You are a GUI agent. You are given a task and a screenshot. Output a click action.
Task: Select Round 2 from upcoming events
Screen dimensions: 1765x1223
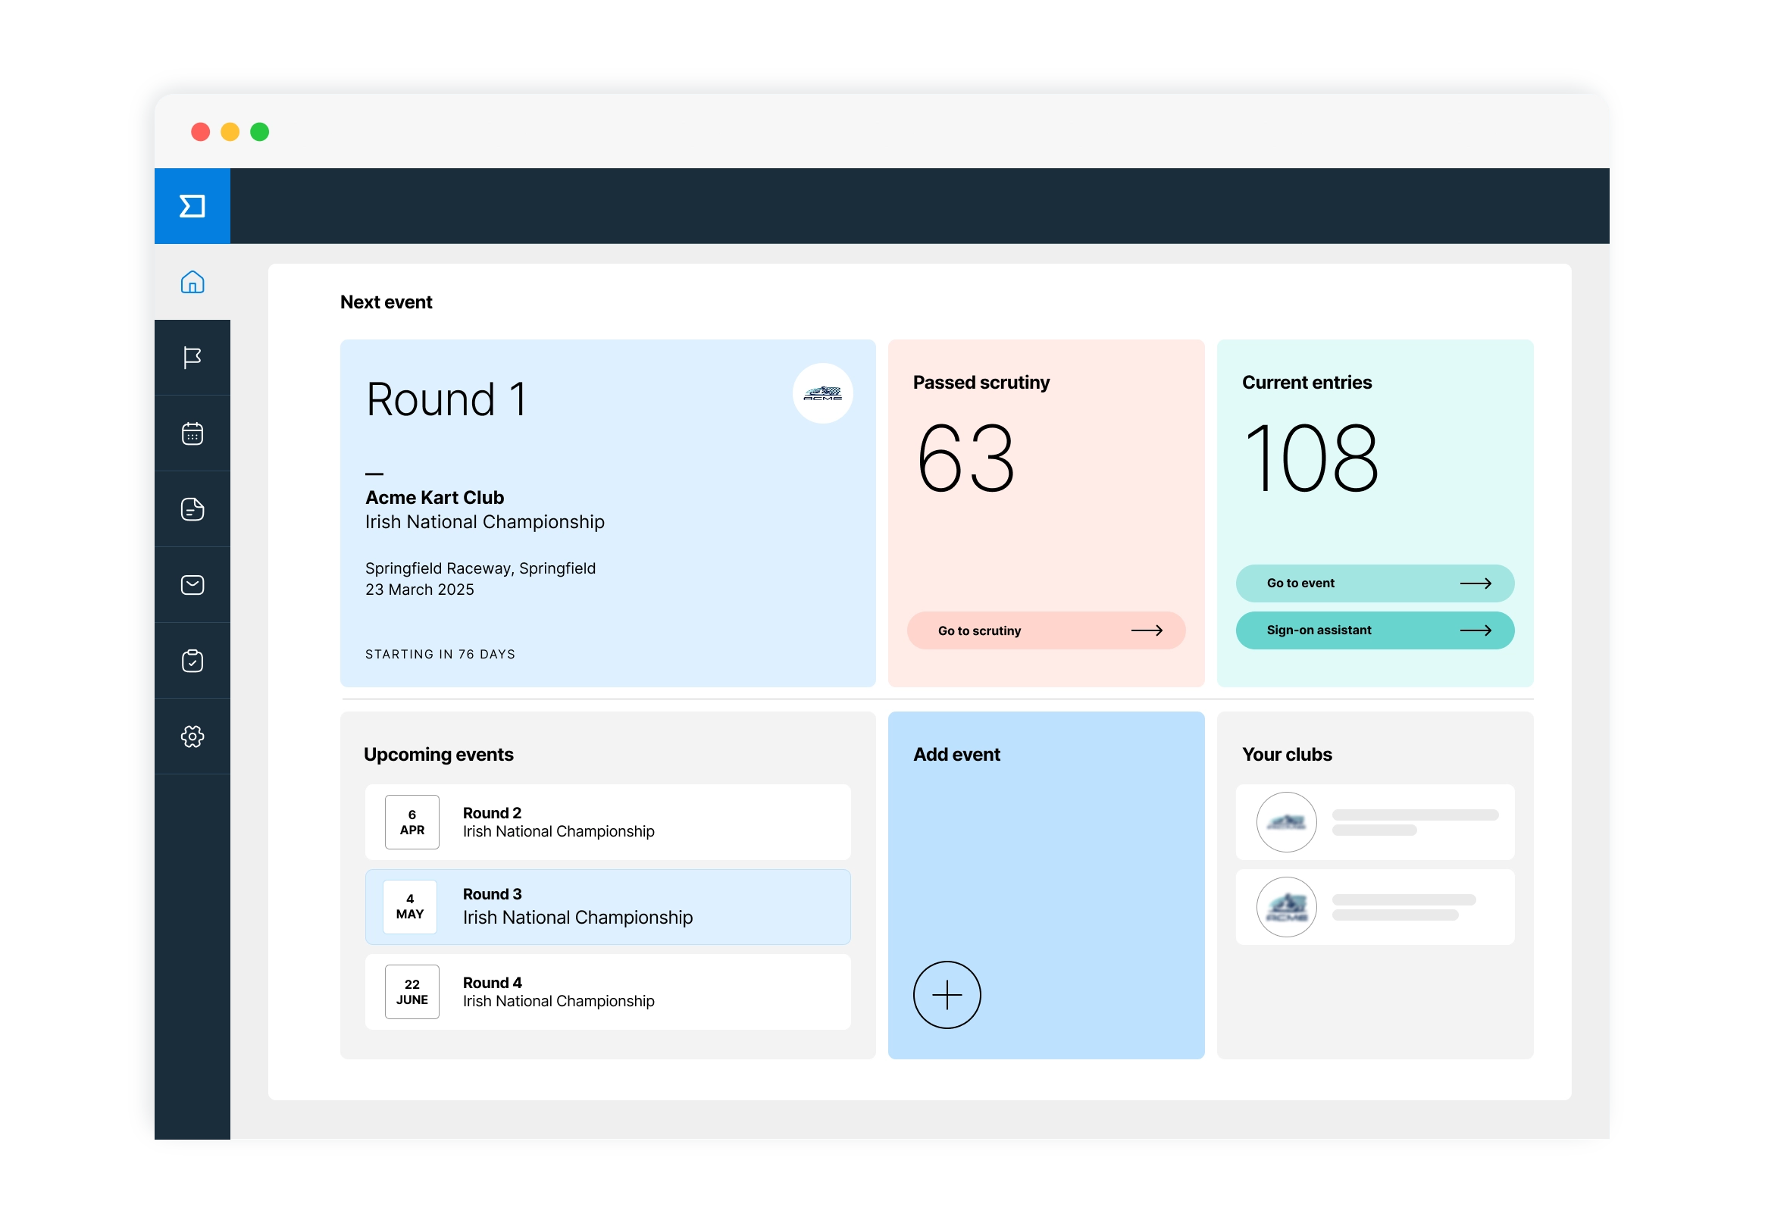[608, 821]
